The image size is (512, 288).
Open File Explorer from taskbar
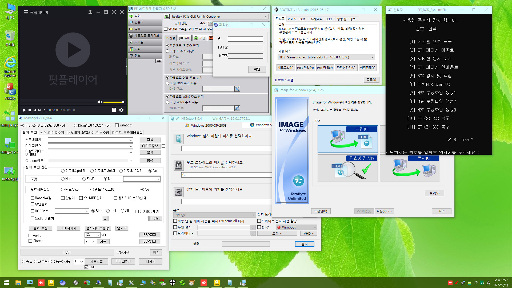point(18,283)
